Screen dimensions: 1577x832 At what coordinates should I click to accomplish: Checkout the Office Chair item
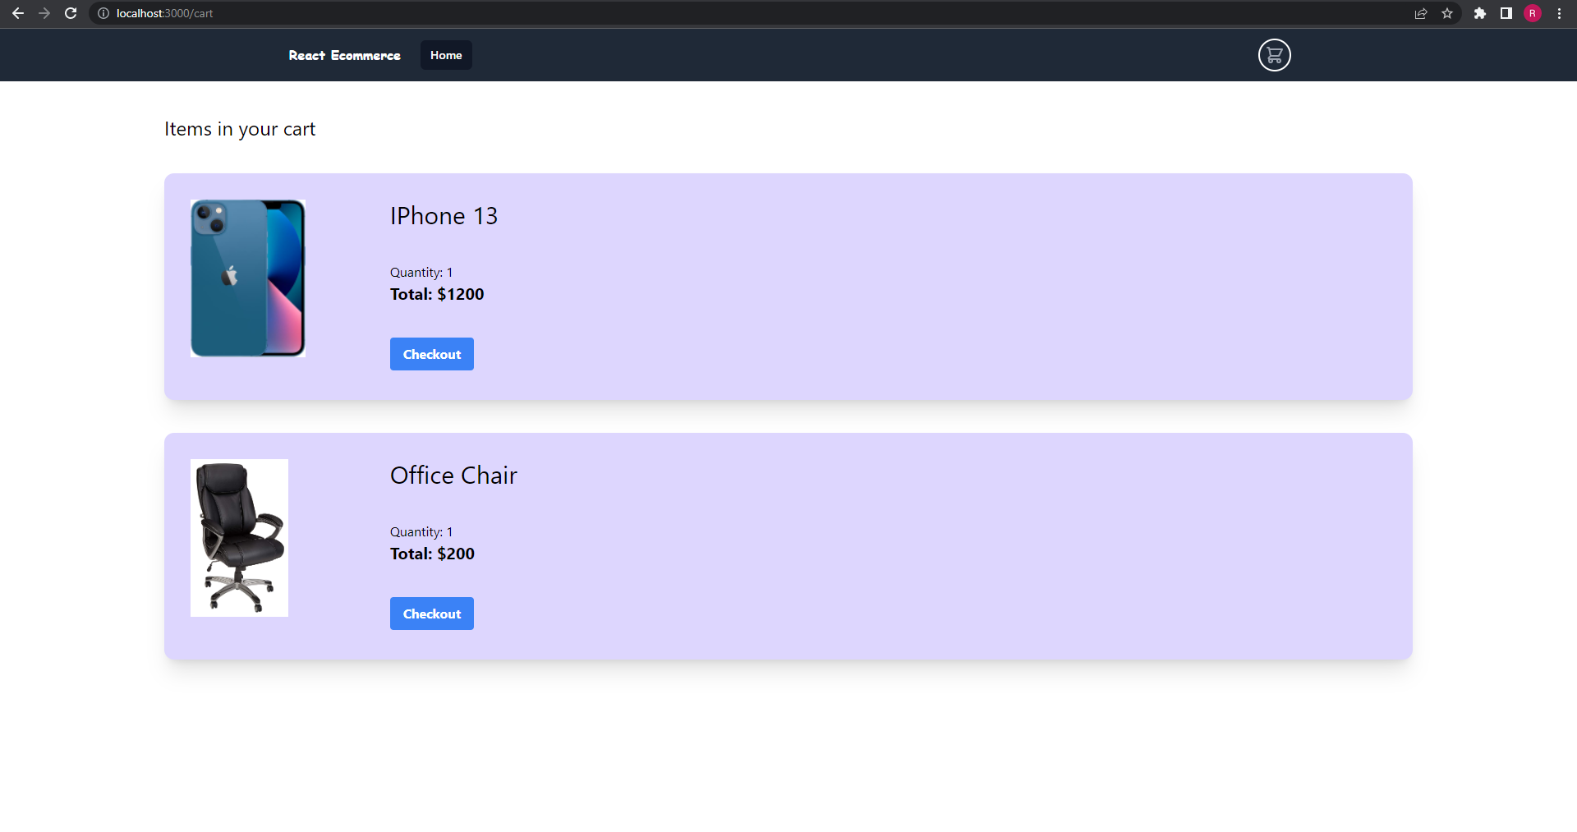click(432, 614)
